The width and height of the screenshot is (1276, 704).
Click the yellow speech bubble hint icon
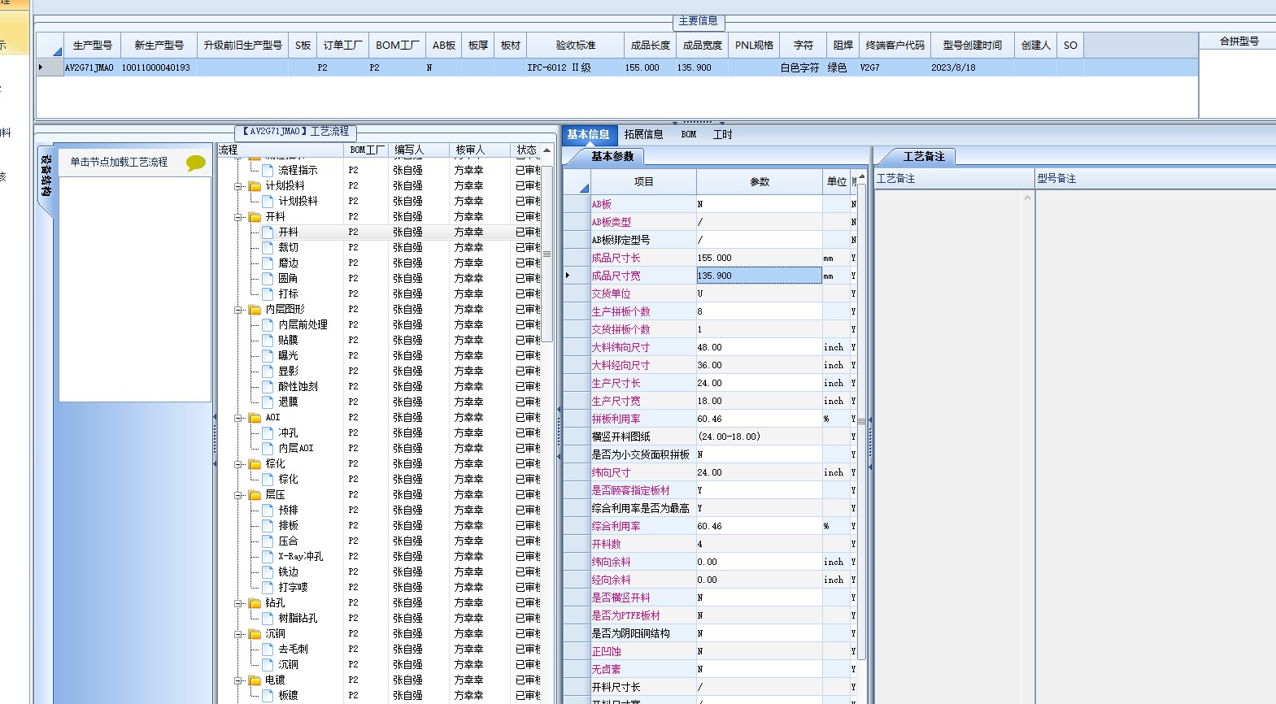point(195,163)
